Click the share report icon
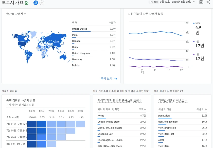This screenshot has width=213, height=148. 208,2
